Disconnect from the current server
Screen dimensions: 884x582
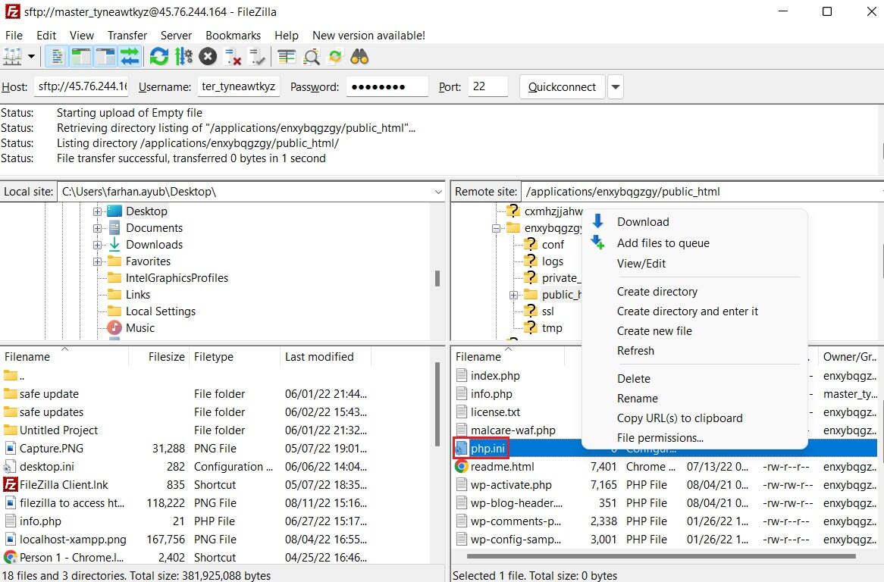click(232, 56)
